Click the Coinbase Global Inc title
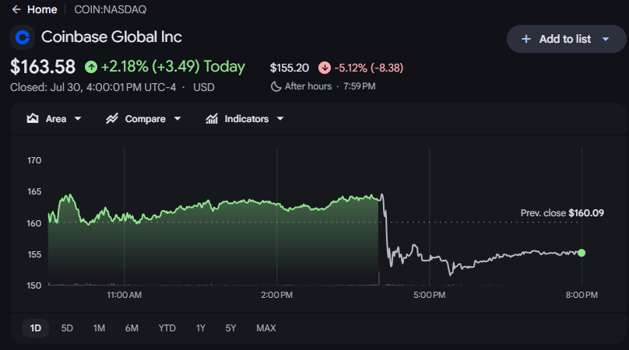 (x=111, y=37)
